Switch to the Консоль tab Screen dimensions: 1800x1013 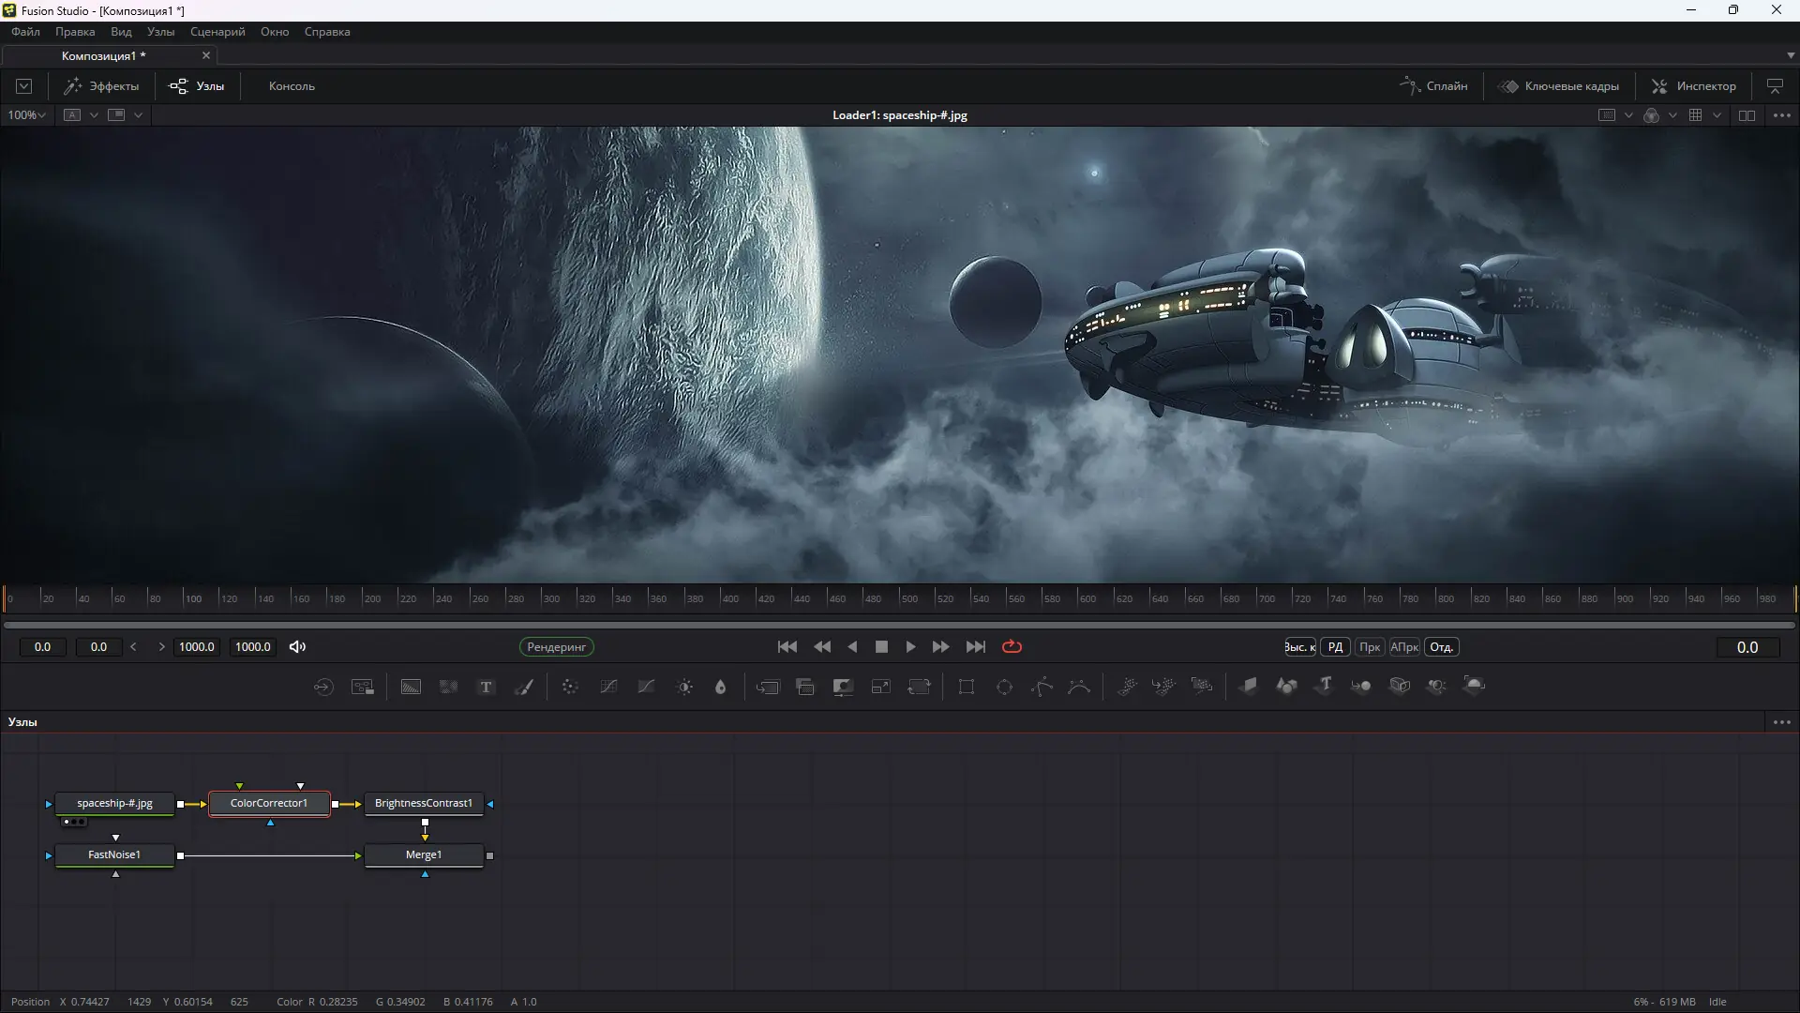click(292, 85)
